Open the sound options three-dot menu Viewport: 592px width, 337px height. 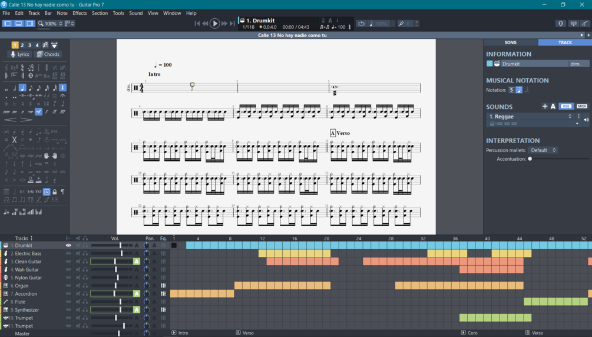pyautogui.click(x=578, y=117)
